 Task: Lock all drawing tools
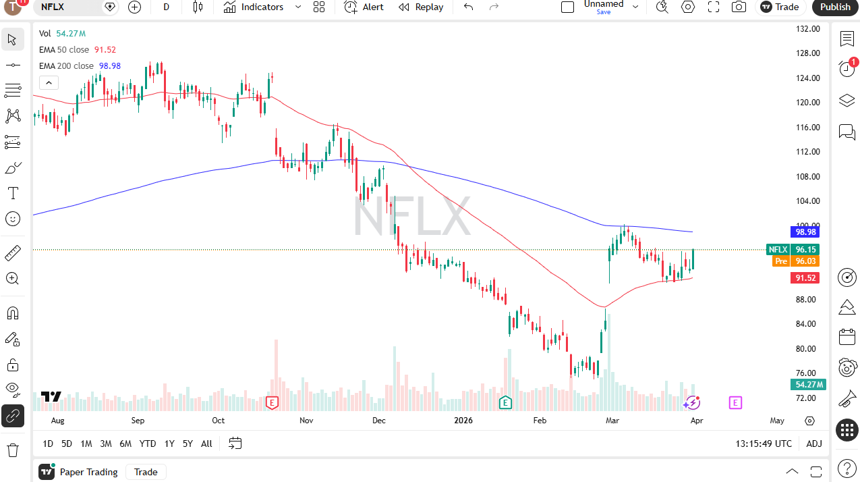click(x=12, y=365)
